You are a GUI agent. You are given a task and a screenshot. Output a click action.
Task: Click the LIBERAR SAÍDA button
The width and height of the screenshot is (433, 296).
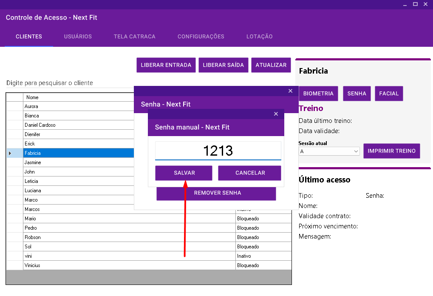224,65
